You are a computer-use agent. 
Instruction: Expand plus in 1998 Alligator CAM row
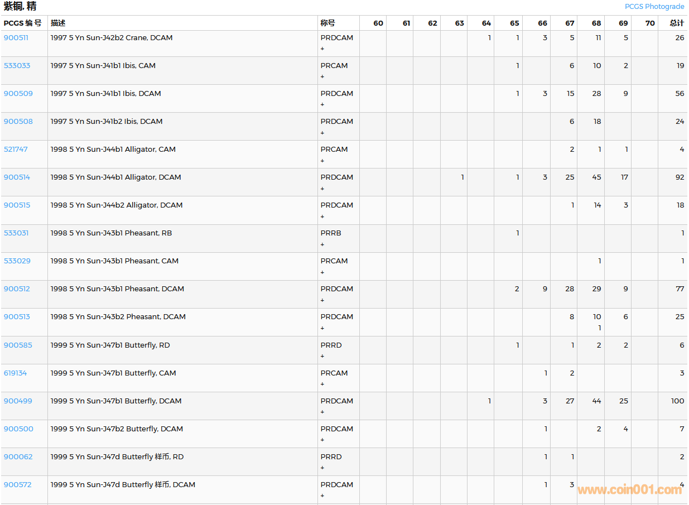click(322, 161)
